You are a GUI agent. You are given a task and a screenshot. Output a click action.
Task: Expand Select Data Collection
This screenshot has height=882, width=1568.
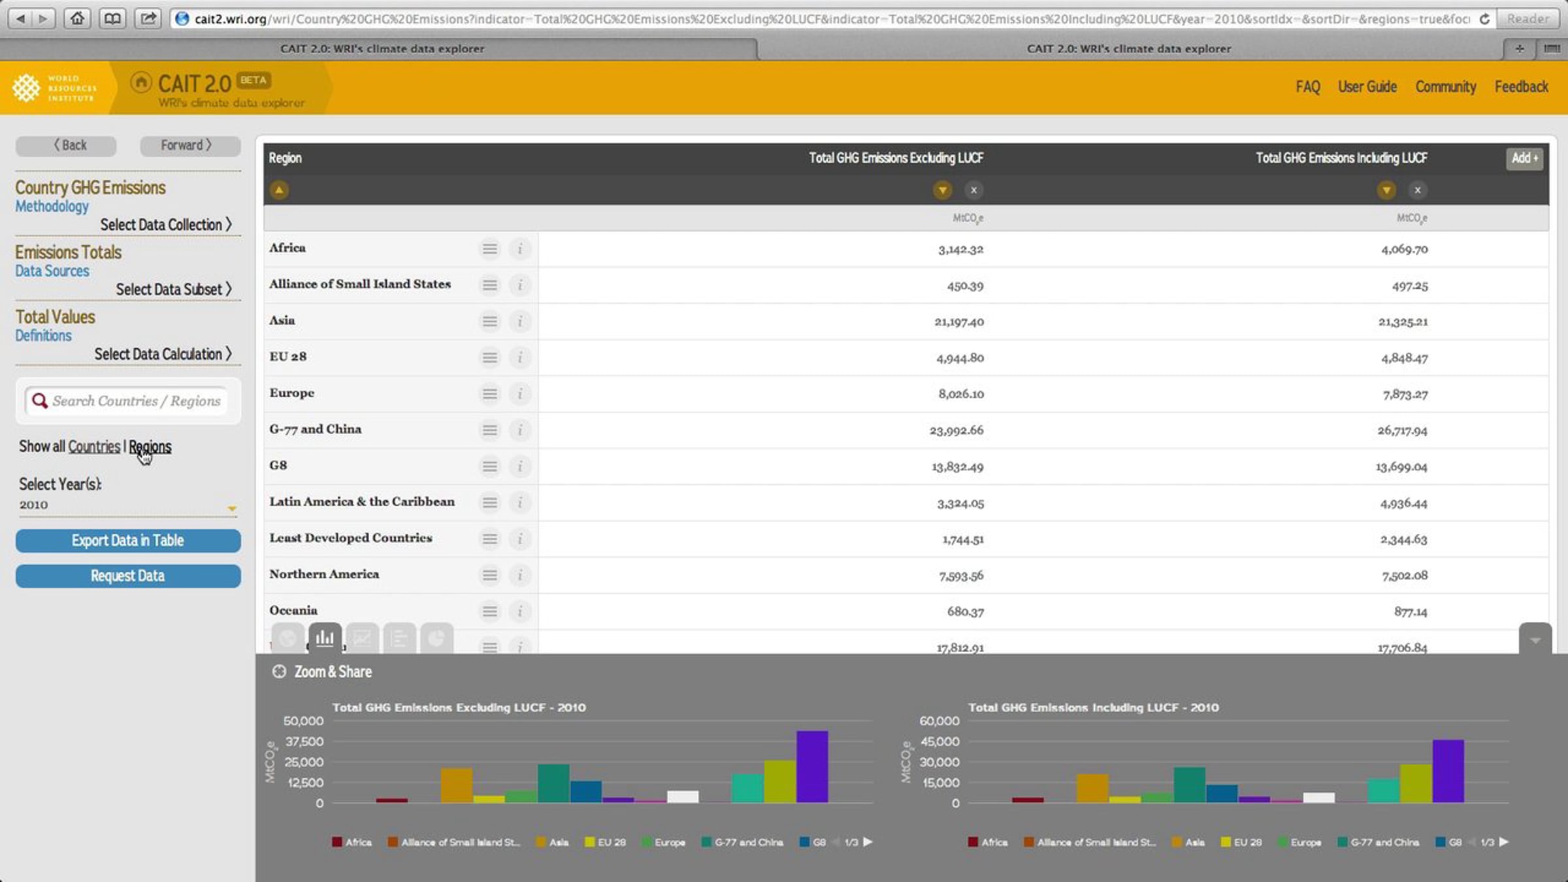(166, 225)
